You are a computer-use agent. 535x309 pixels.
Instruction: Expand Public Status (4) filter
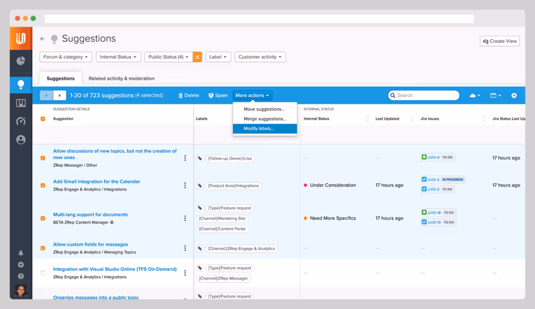click(x=169, y=57)
